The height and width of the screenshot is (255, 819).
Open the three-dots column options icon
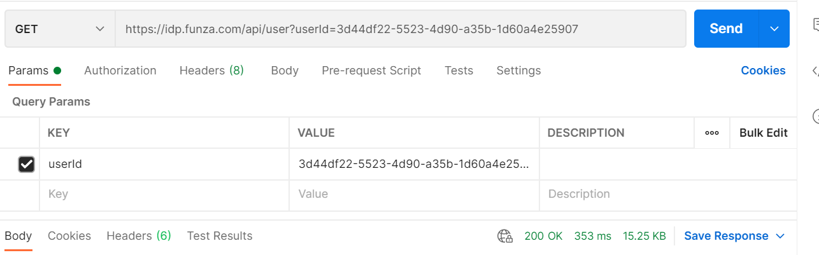coord(712,133)
